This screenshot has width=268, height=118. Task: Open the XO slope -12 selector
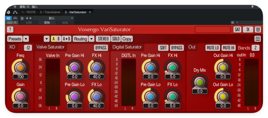pyautogui.click(x=28, y=48)
